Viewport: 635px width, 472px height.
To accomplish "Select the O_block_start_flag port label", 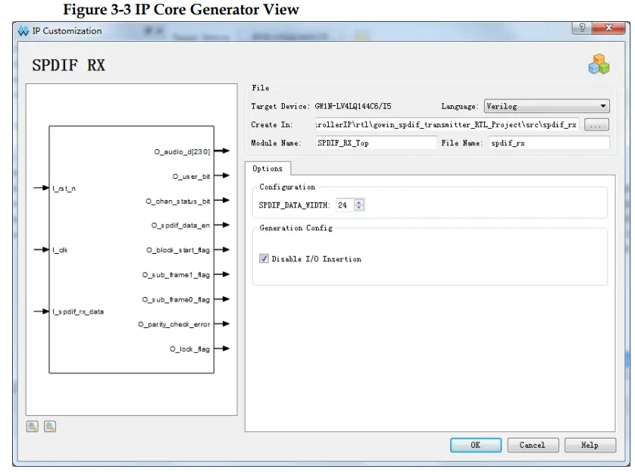I will pyautogui.click(x=178, y=250).
